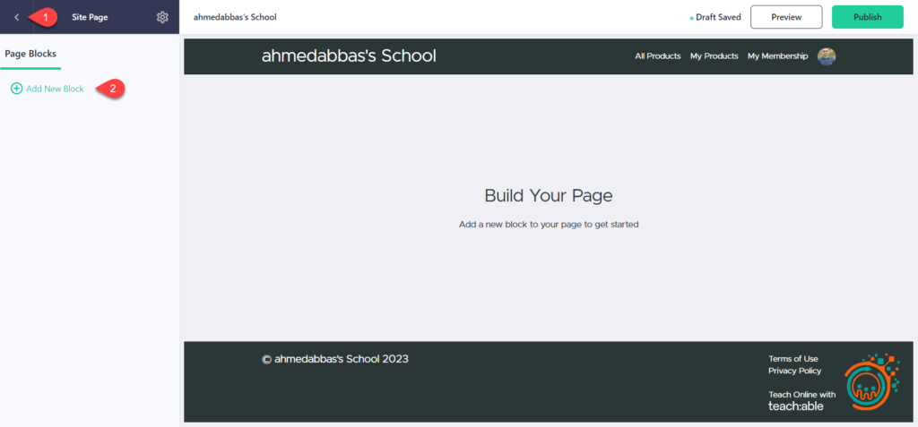Viewport: 918px width, 427px height.
Task: Publish the page with Publish button
Action: tap(867, 17)
